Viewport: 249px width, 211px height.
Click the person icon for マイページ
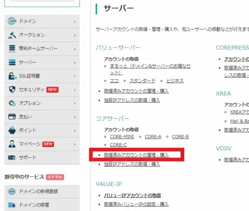tap(12, 144)
